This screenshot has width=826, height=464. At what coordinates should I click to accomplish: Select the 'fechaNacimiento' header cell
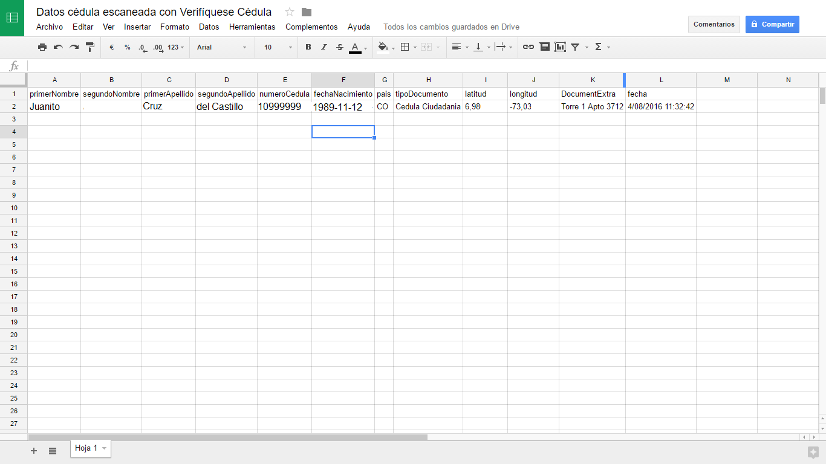tap(343, 94)
